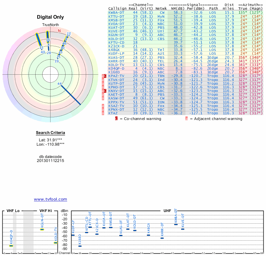Select KMSB-DT in the callsign list
266x256 pixels.
[x=116, y=20]
